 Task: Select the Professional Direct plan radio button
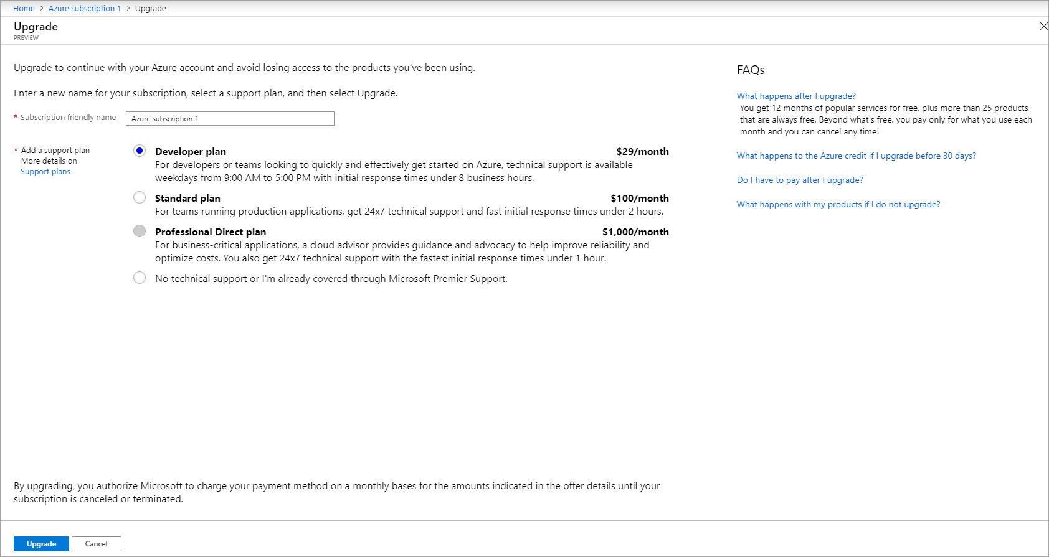click(140, 231)
